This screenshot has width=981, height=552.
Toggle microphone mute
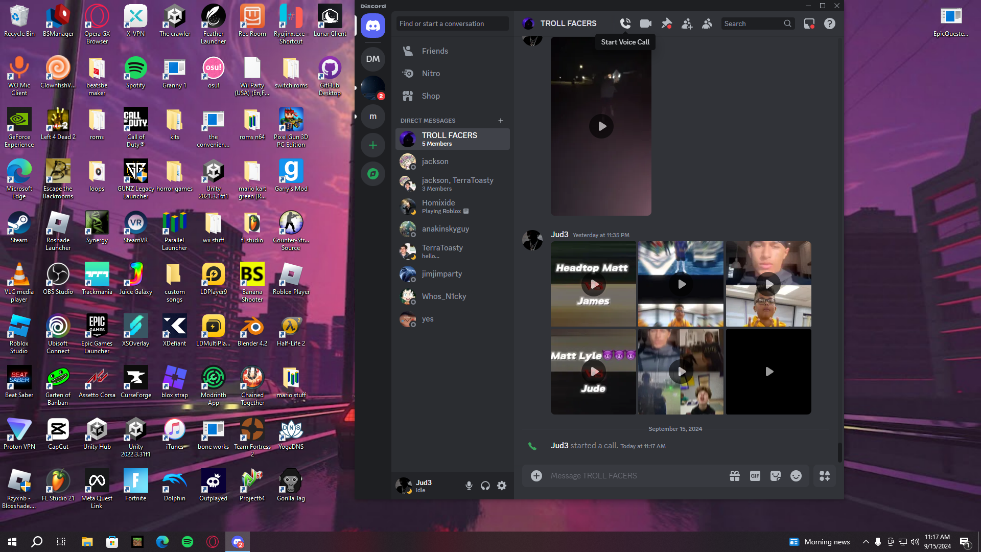pos(469,486)
